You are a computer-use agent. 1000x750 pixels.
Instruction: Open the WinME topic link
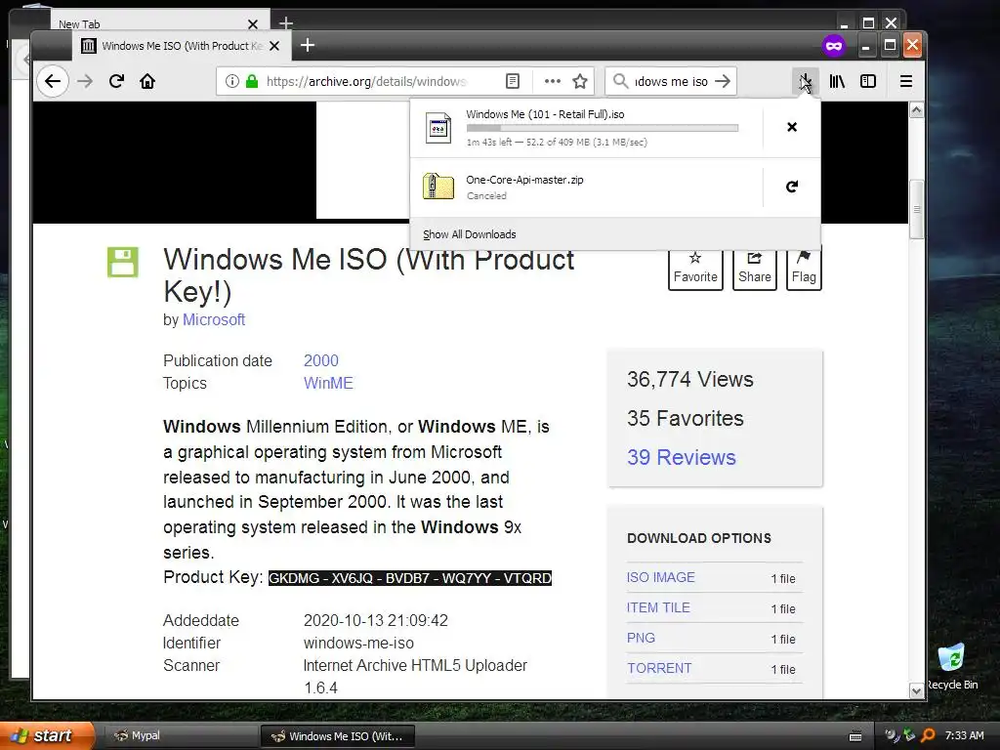tap(328, 383)
